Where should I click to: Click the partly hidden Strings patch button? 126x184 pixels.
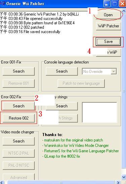coord(68,118)
